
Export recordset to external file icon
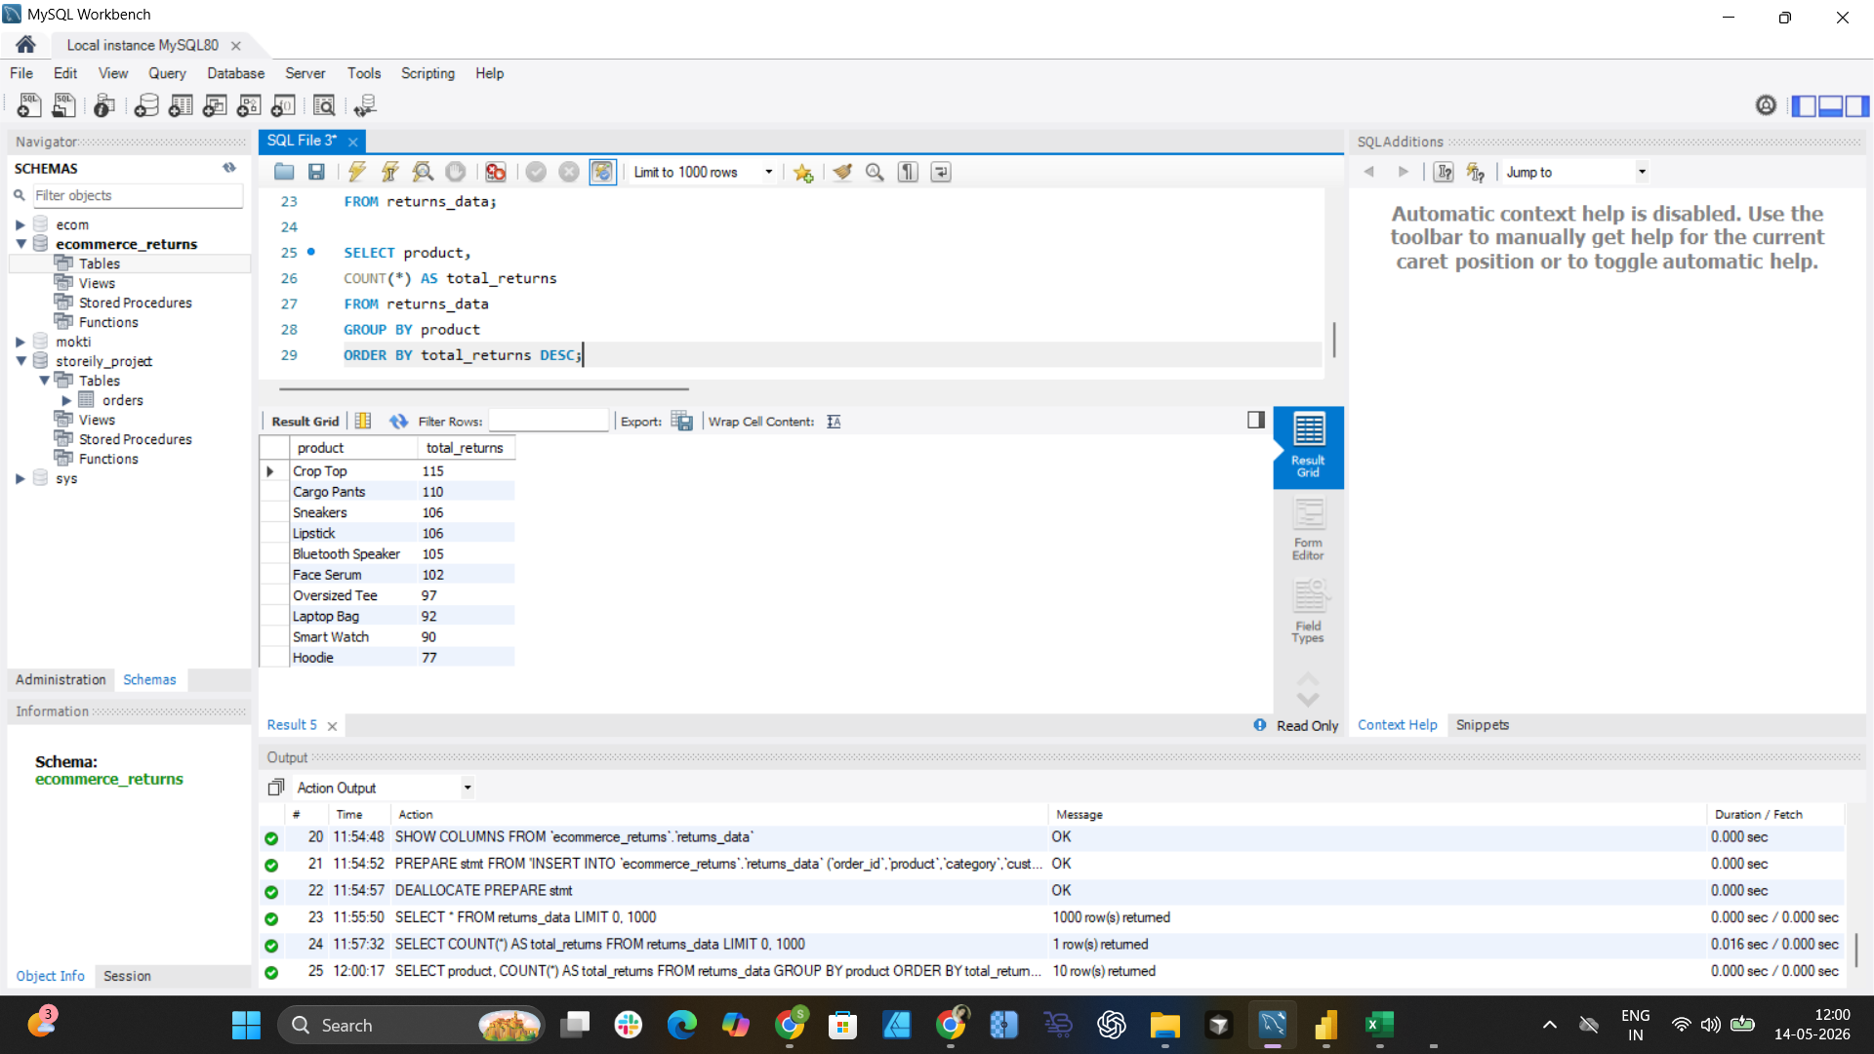click(x=682, y=422)
